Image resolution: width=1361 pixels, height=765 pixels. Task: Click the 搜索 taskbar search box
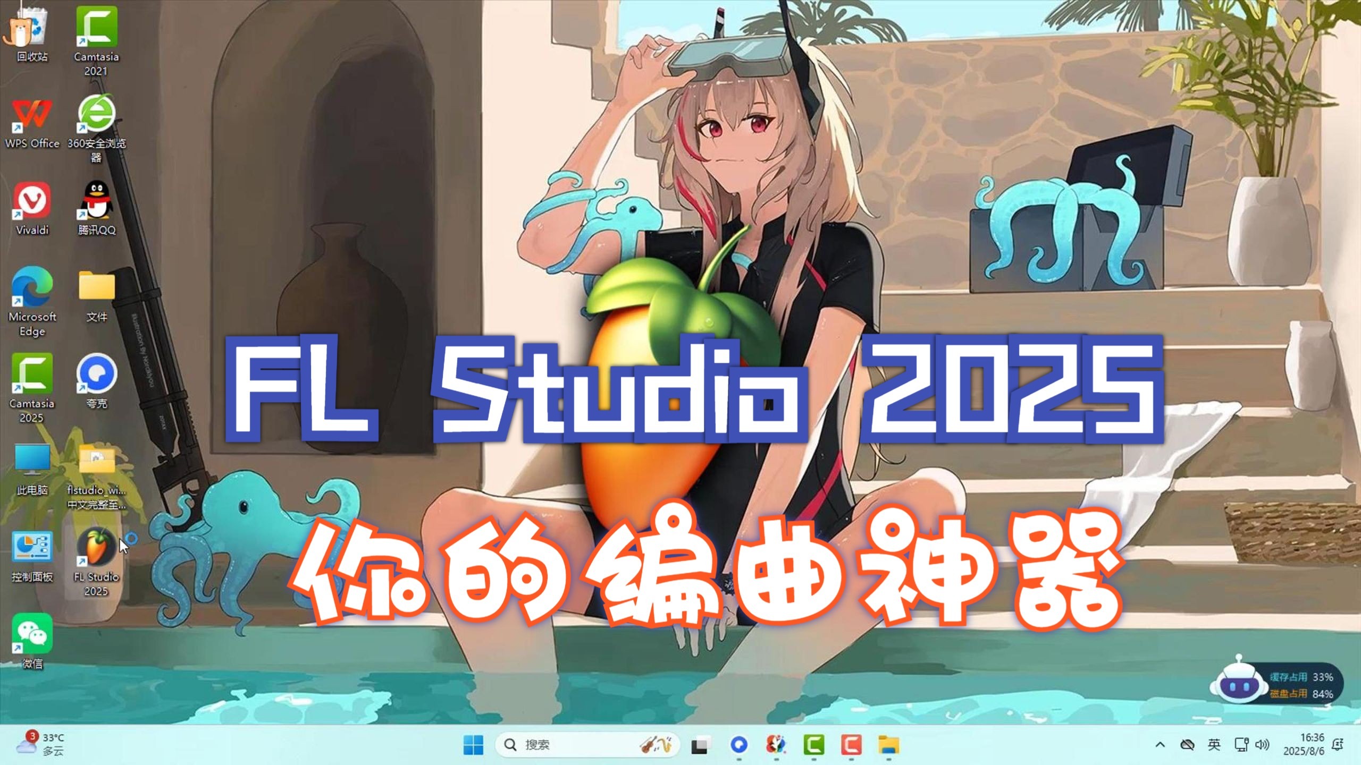tap(587, 745)
